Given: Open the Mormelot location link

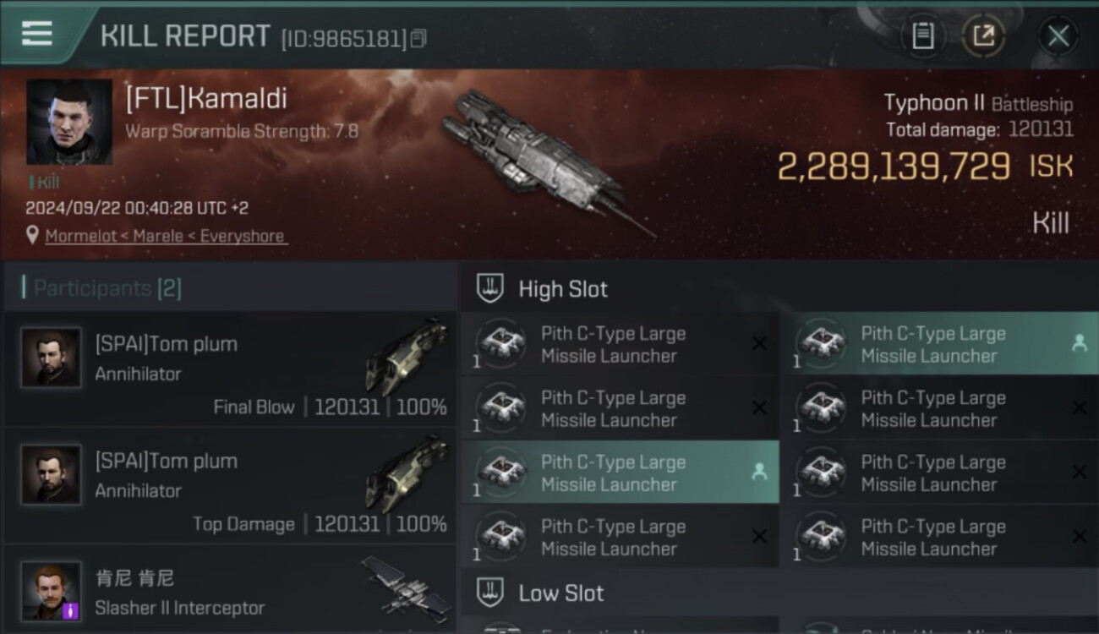Looking at the screenshot, I should pyautogui.click(x=165, y=236).
